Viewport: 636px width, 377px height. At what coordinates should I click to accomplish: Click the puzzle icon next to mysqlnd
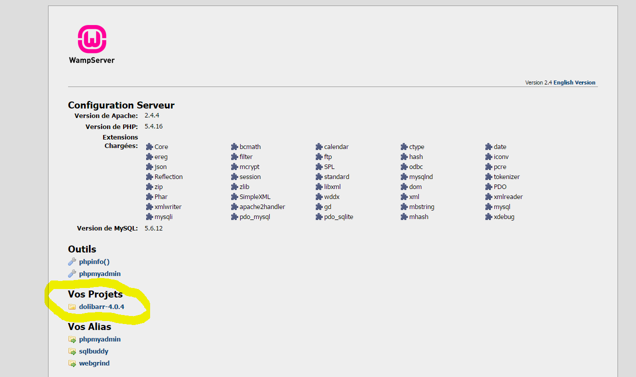pos(404,176)
